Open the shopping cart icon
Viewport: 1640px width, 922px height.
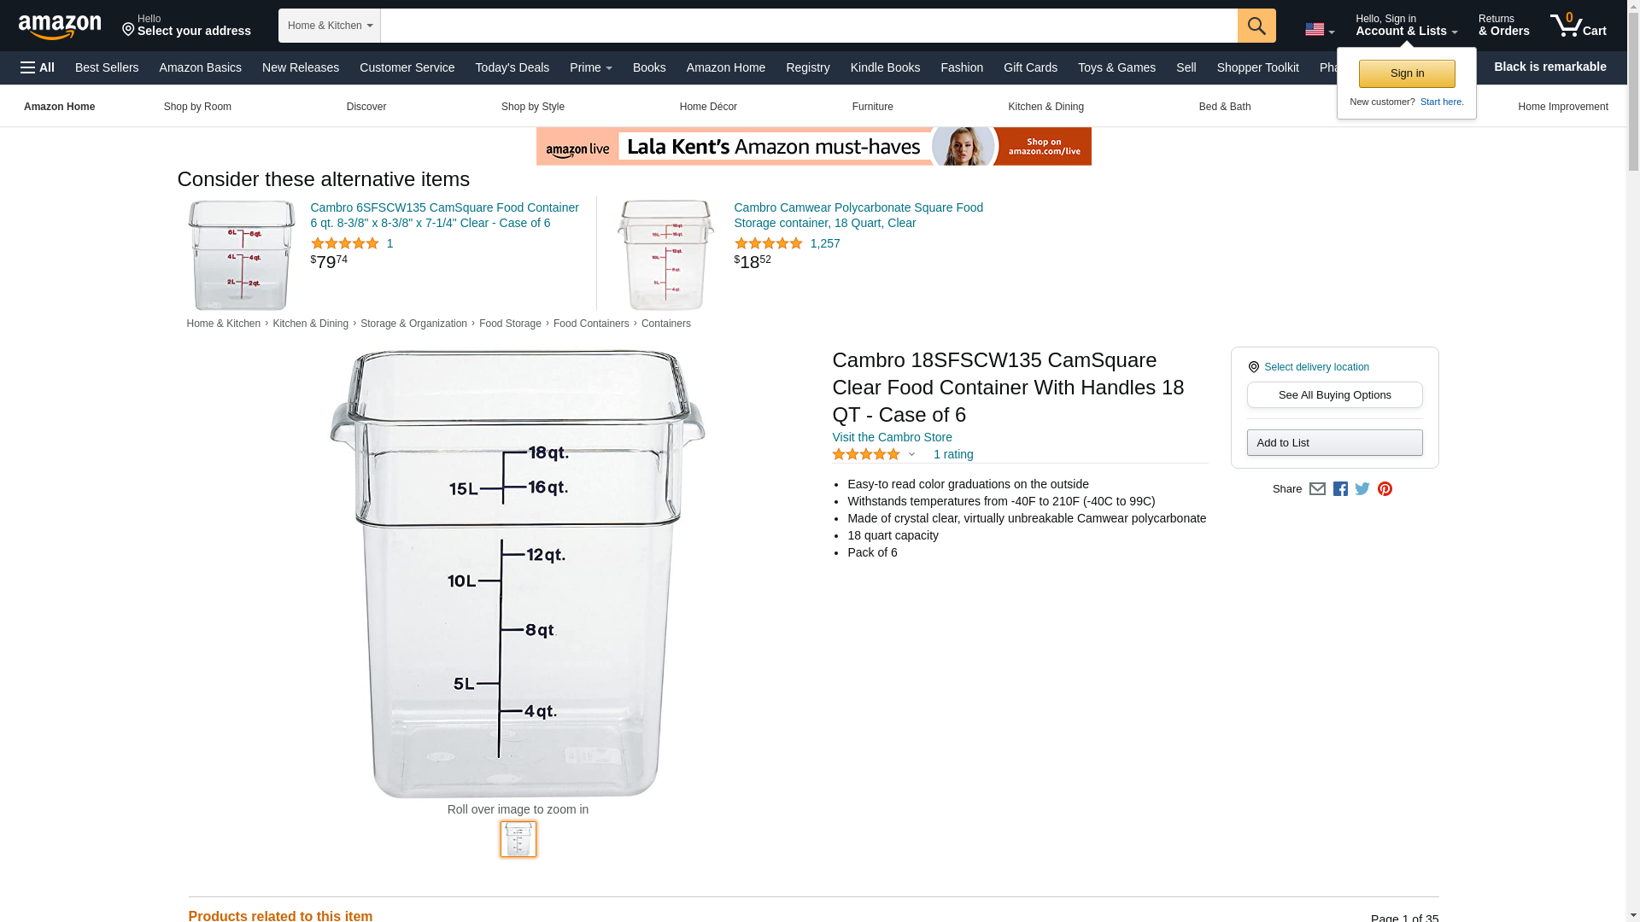[1578, 26]
